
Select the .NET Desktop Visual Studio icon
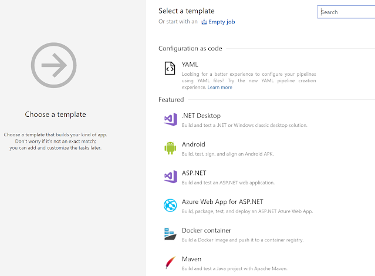pos(170,120)
